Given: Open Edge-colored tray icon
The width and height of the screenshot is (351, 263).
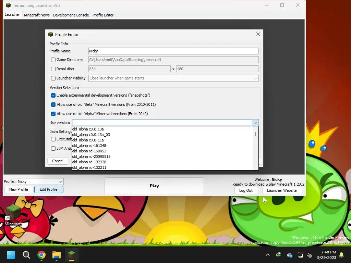Looking at the screenshot, I should coord(279,254).
